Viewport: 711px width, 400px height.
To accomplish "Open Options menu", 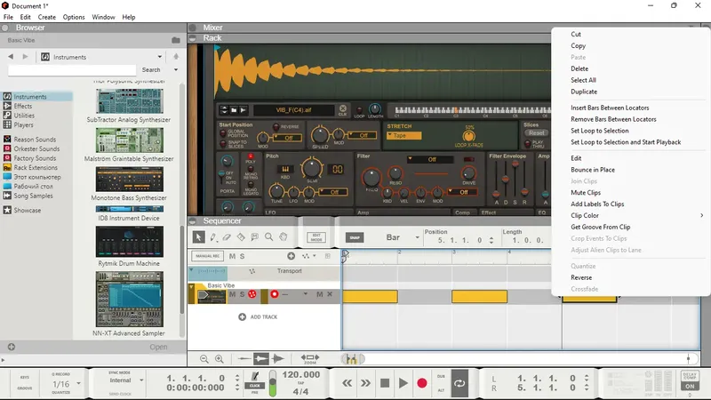I will point(74,17).
